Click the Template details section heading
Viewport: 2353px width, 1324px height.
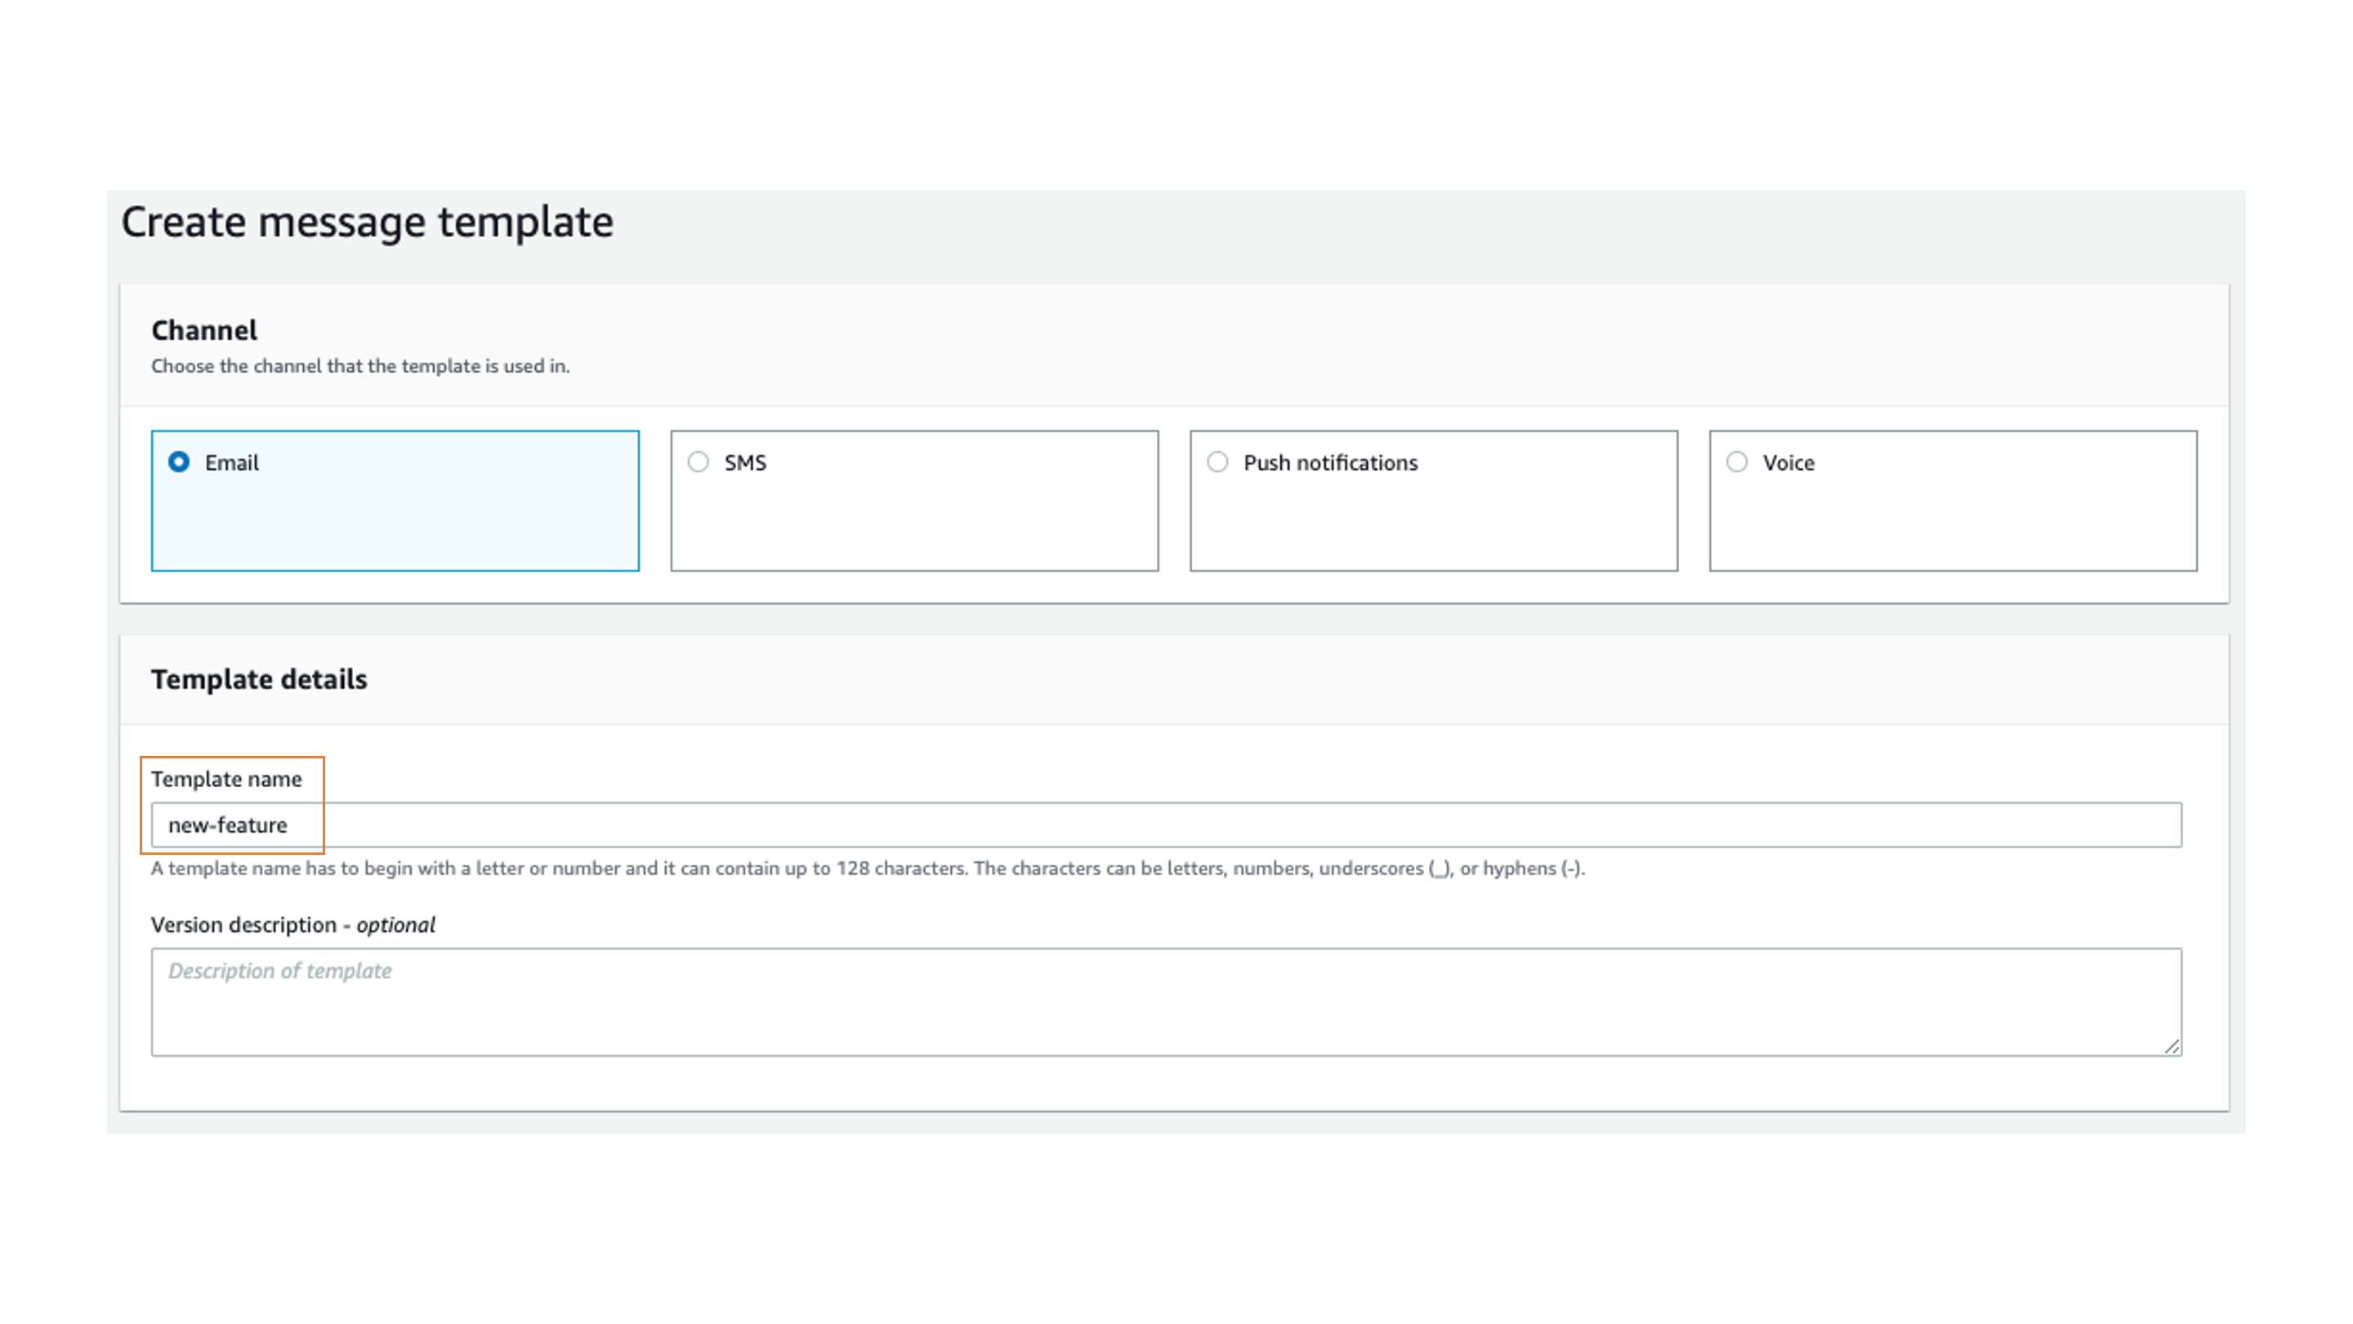coord(260,678)
